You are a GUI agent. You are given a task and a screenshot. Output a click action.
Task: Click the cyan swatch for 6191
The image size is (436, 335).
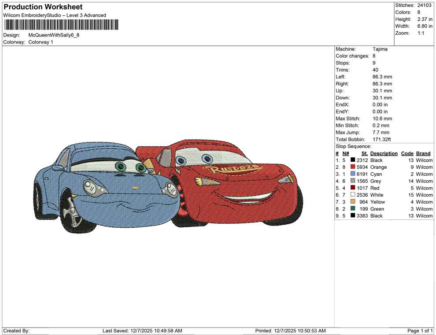[x=353, y=174]
